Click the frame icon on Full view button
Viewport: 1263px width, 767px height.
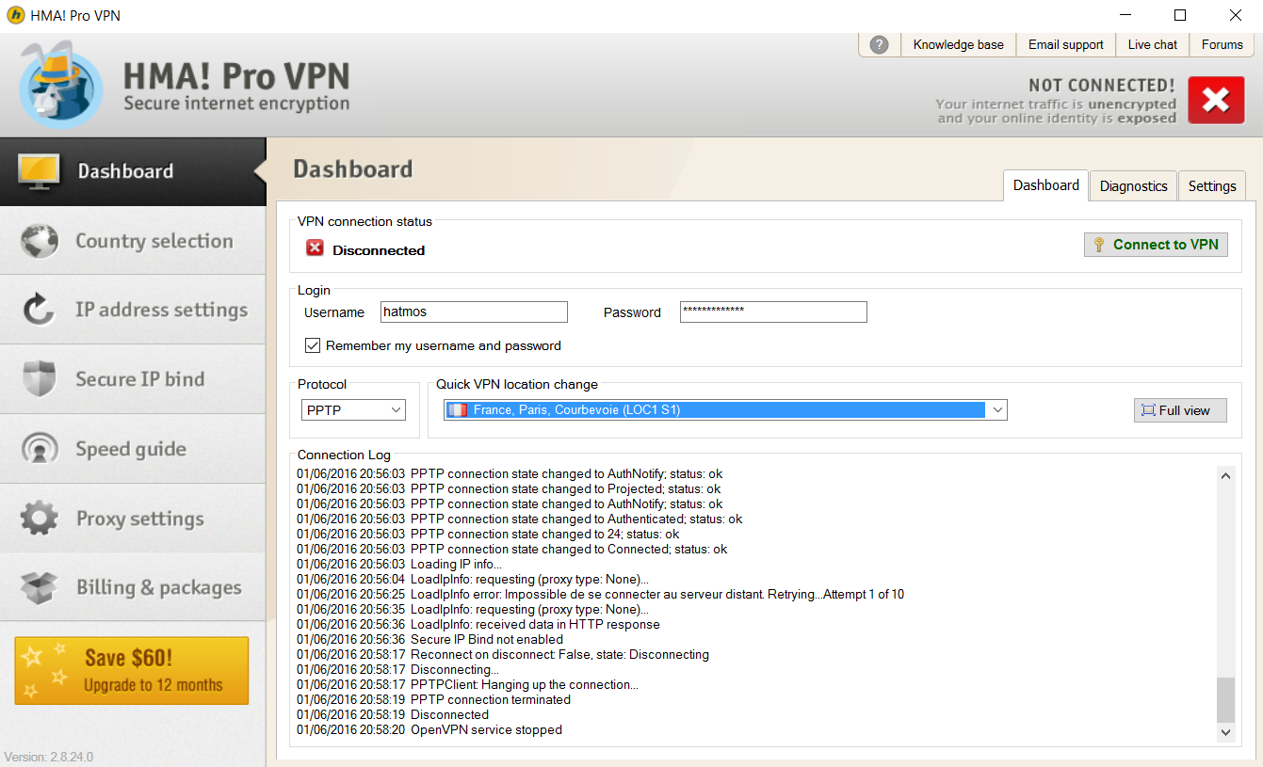[x=1147, y=410]
